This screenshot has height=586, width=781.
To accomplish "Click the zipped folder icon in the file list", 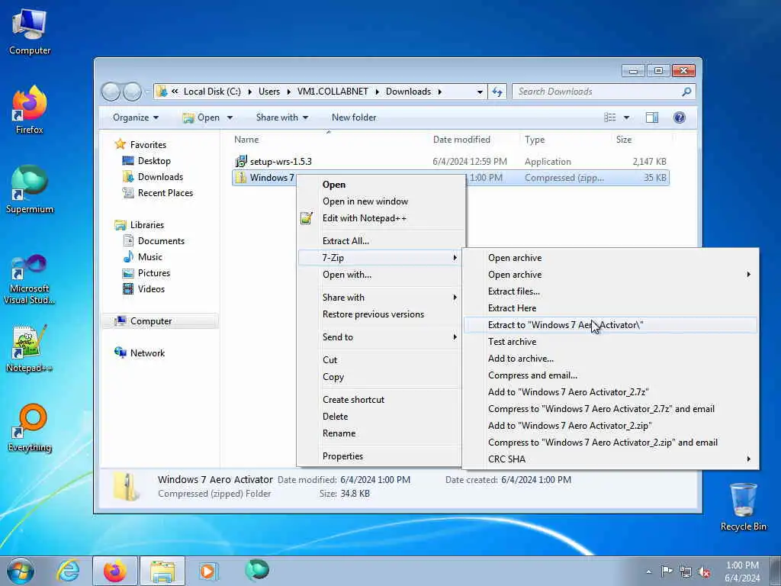I will pyautogui.click(x=241, y=177).
